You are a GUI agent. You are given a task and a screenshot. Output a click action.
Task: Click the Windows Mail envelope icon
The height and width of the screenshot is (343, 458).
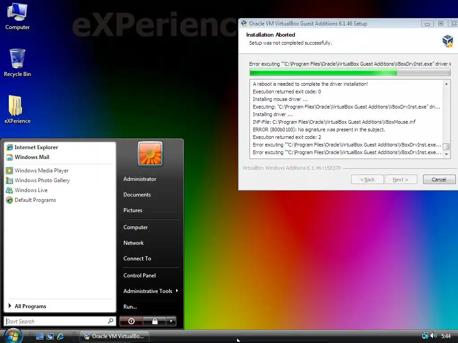(x=10, y=157)
